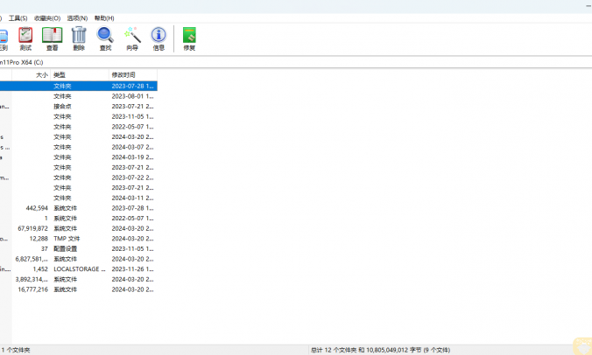Select the 配置设置 row
Screen dimensions: 592x355
pos(79,248)
